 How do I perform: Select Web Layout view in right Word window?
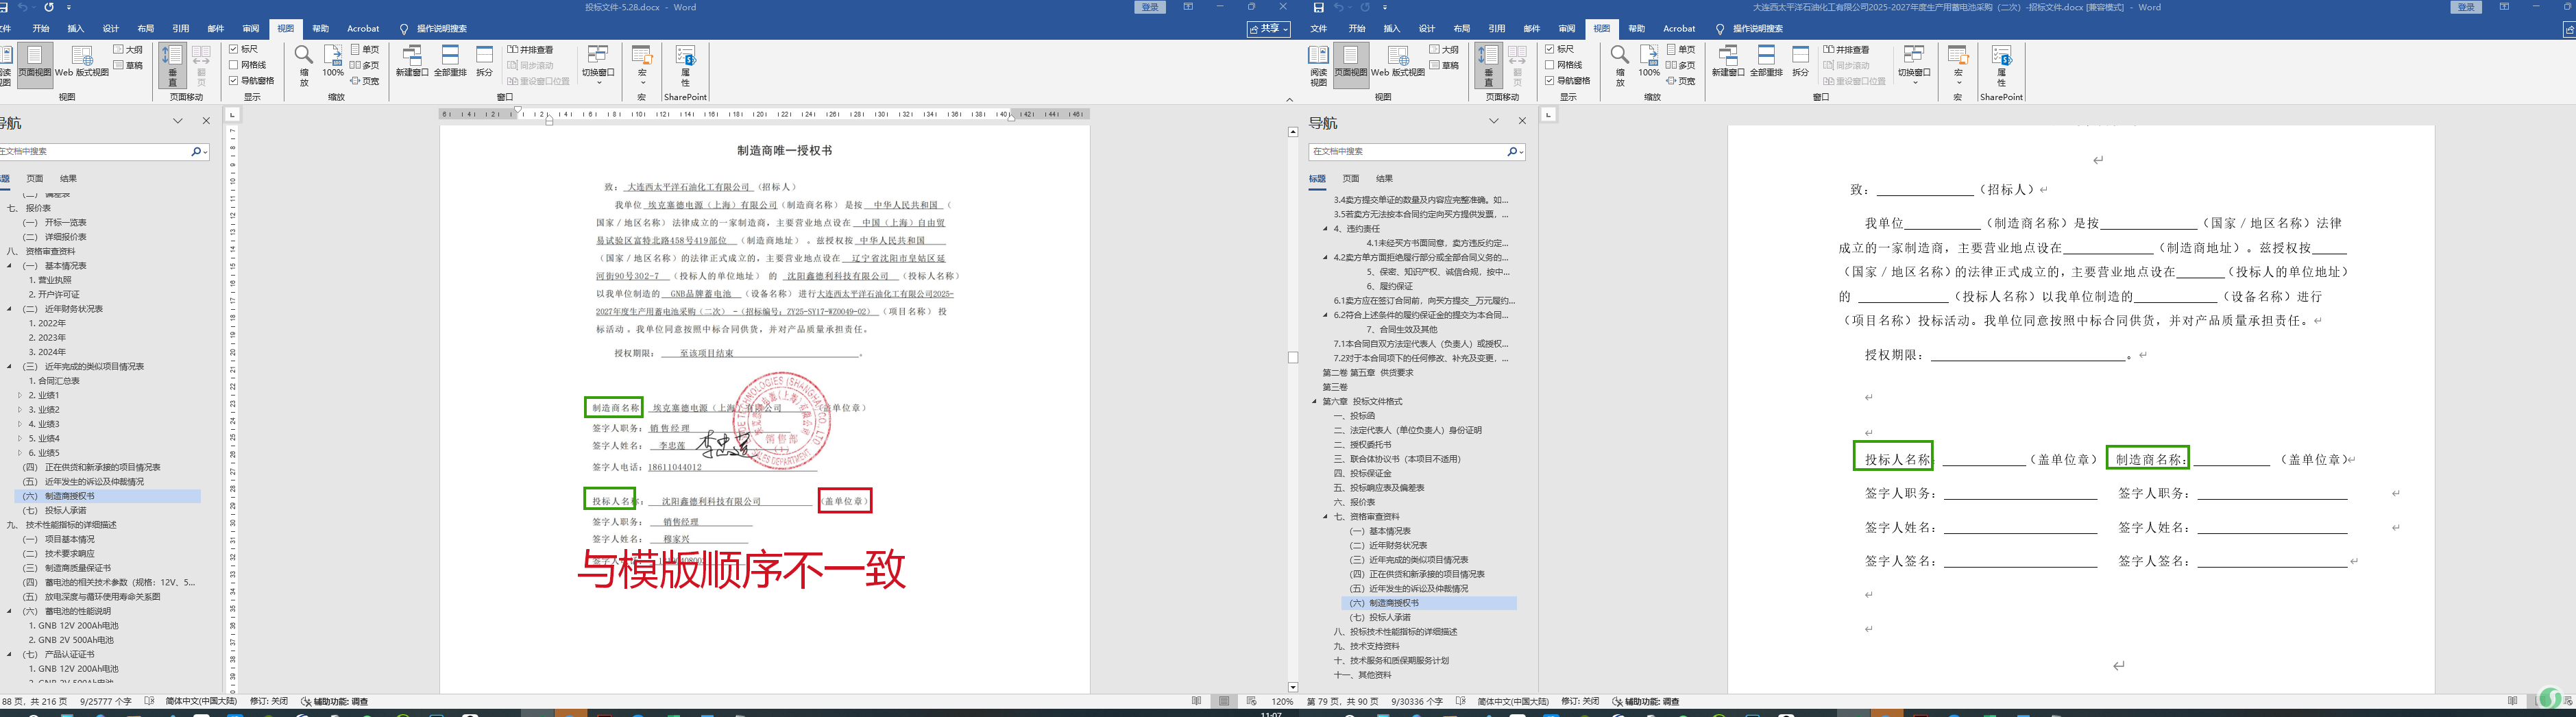1398,62
